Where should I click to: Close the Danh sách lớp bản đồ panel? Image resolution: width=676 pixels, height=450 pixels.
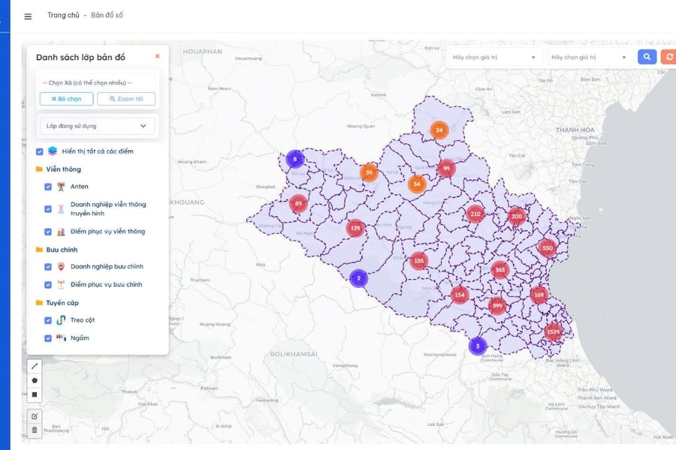(157, 56)
